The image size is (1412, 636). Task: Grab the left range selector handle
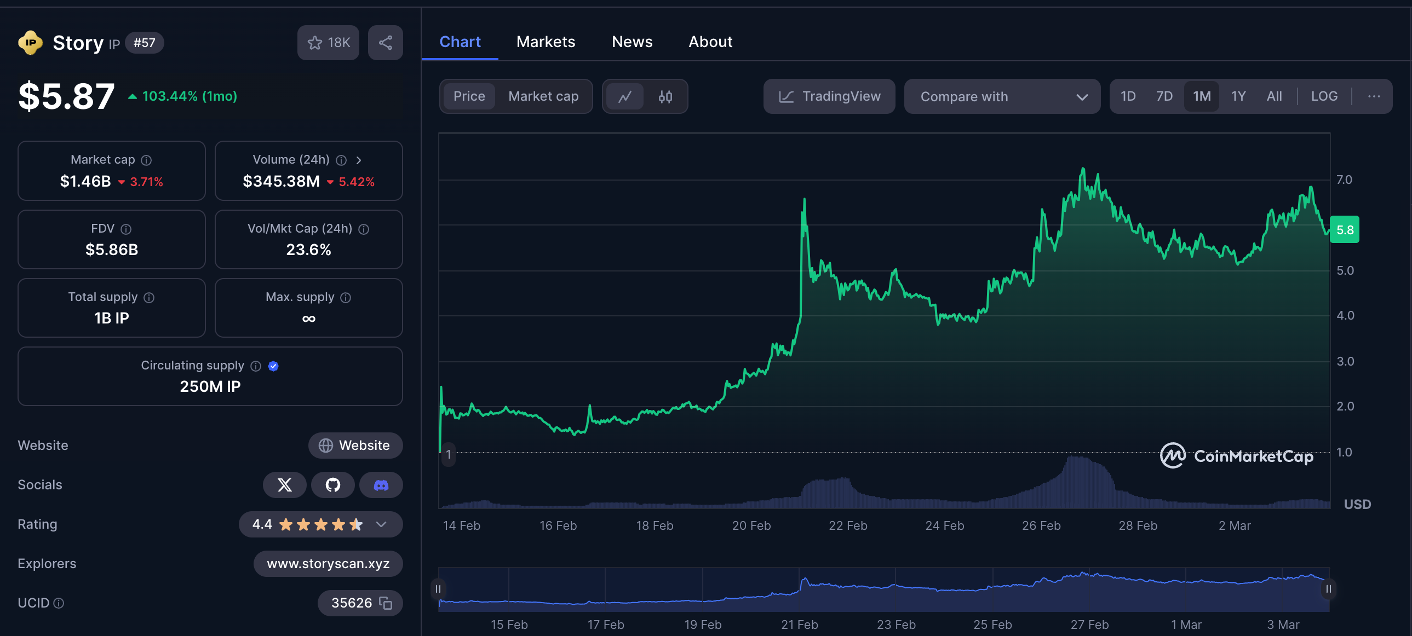click(438, 589)
